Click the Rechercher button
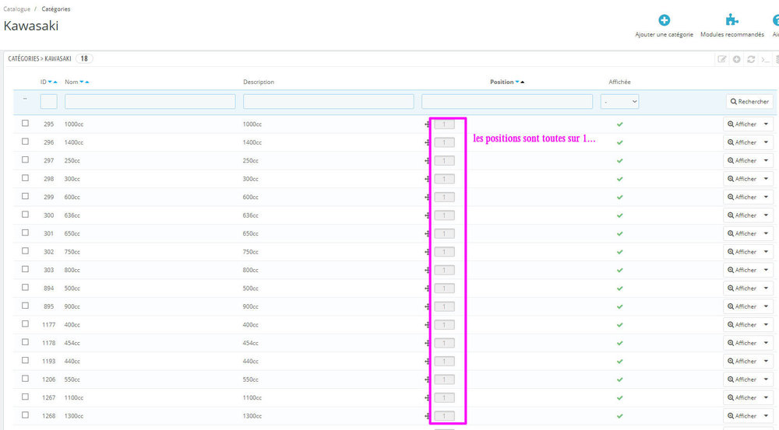779x430 pixels. click(749, 102)
